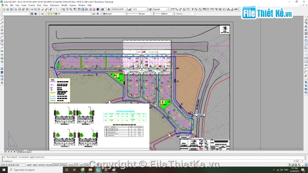This screenshot has width=308, height=173.
Task: Open the ByLayer color control dropdown
Action: (x=115, y=14)
